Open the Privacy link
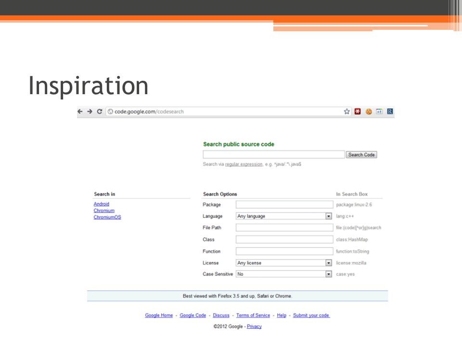 pyautogui.click(x=254, y=326)
